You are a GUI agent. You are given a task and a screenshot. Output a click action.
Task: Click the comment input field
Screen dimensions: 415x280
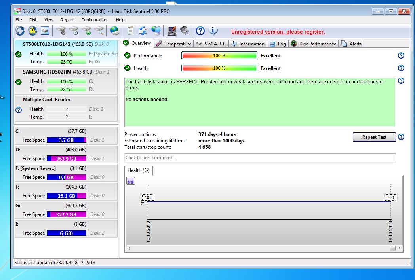[260, 158]
